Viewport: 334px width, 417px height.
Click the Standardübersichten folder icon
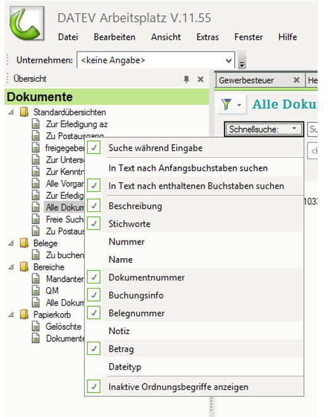[24, 112]
